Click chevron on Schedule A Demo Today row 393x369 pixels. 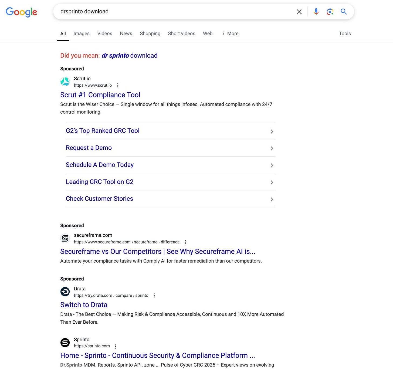272,165
